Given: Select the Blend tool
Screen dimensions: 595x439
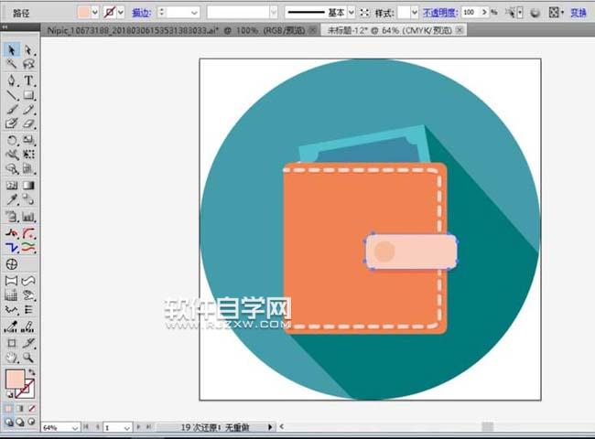Looking at the screenshot, I should 28,199.
